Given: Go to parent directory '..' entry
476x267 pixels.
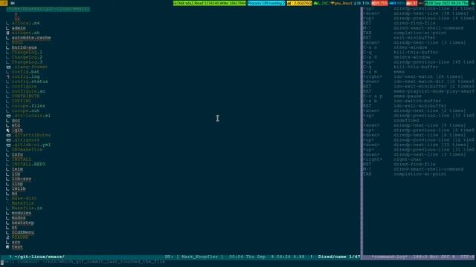Looking at the screenshot, I should coord(17,19).
